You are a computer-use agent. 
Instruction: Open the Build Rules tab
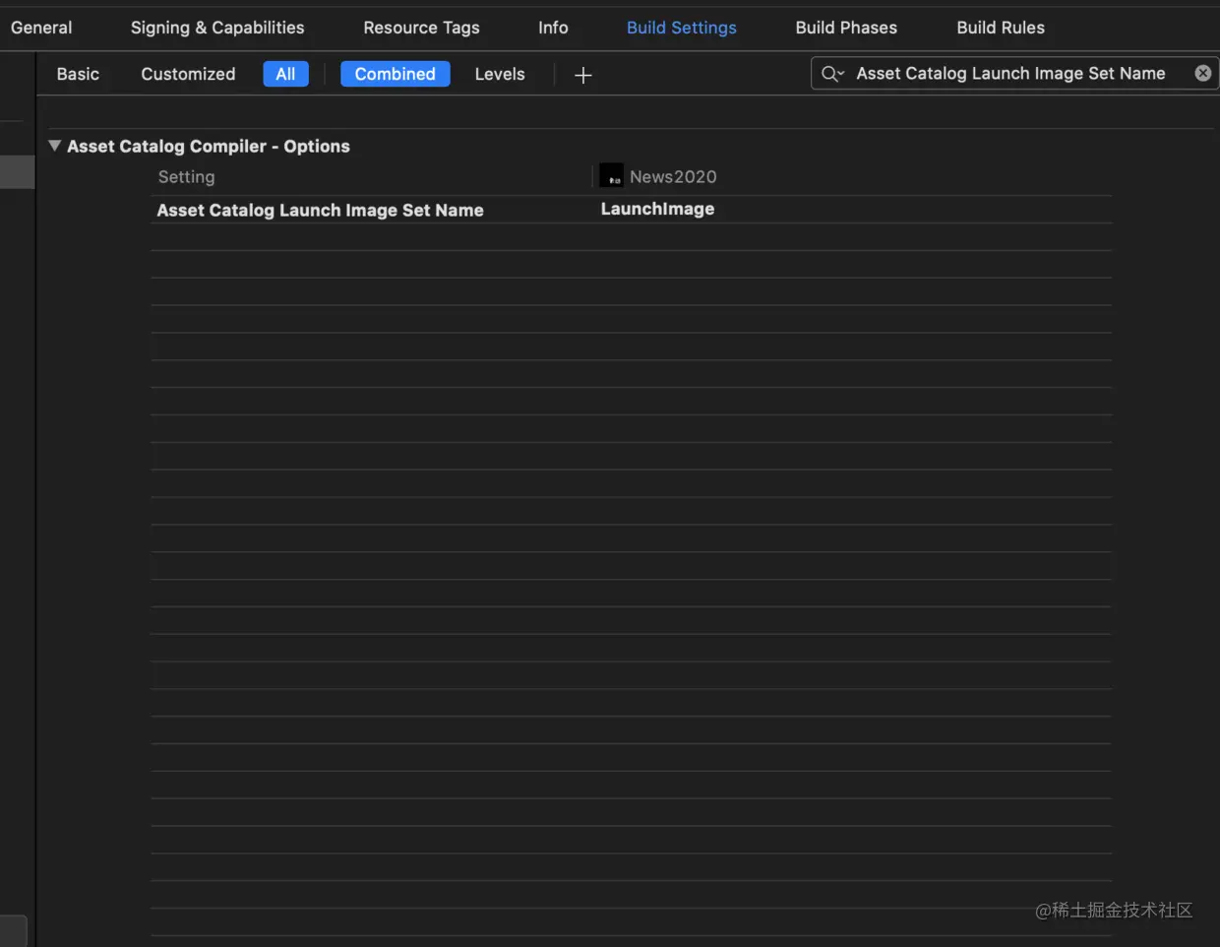pos(1001,28)
